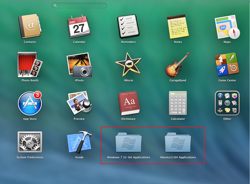Open the Maps app
The width and height of the screenshot is (250, 184).
click(x=227, y=27)
